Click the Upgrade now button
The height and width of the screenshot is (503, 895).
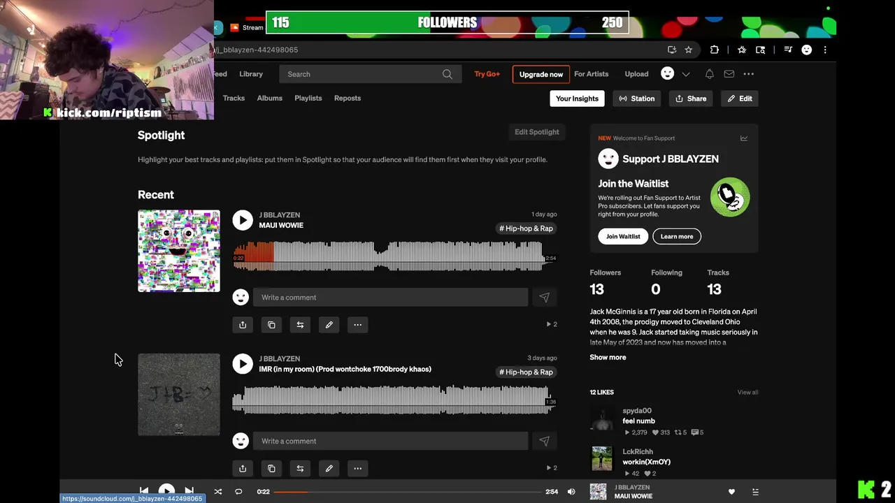[541, 74]
